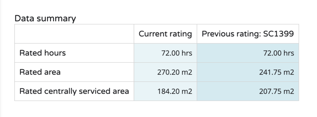Click current rating's 72.00 hrs cell
The height and width of the screenshot is (117, 317).
pyautogui.click(x=177, y=53)
